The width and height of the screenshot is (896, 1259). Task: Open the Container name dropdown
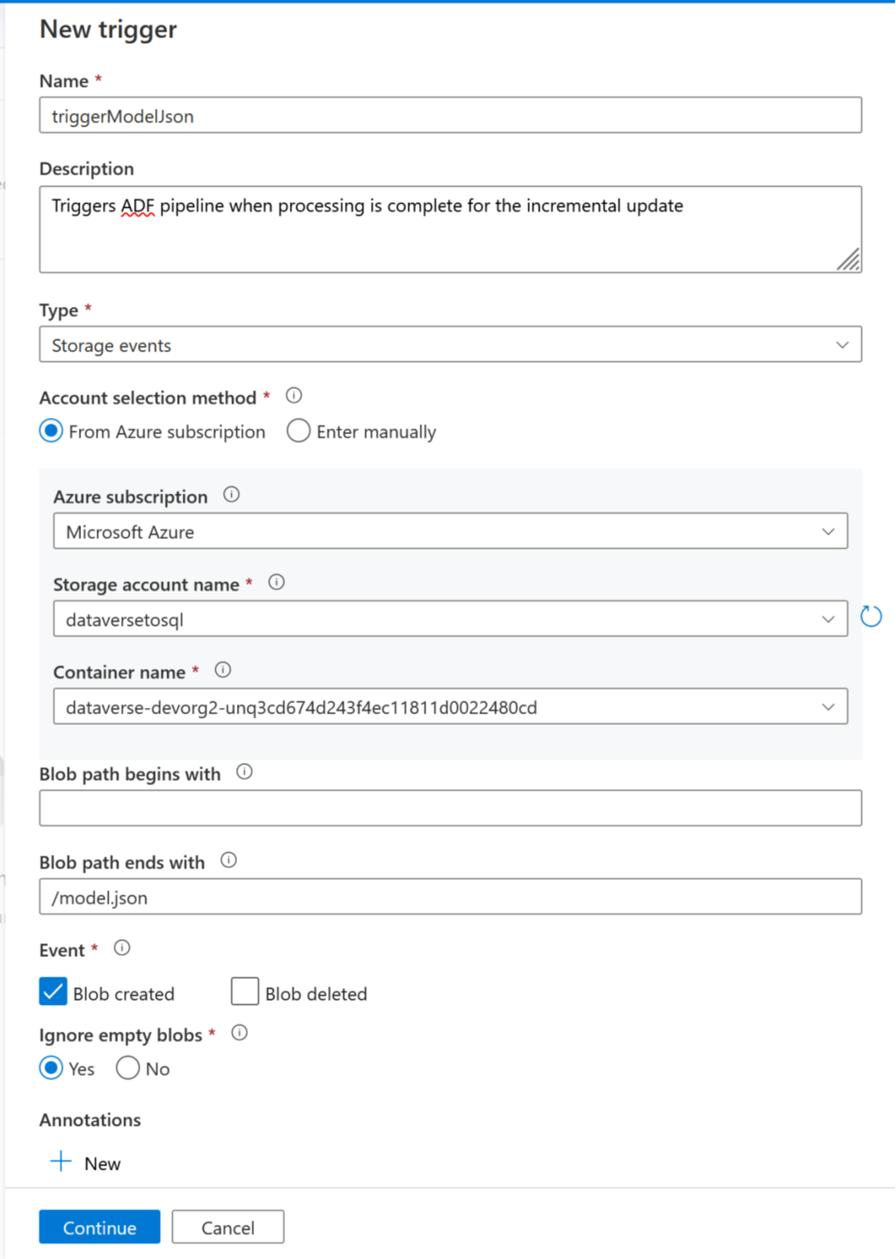point(450,707)
